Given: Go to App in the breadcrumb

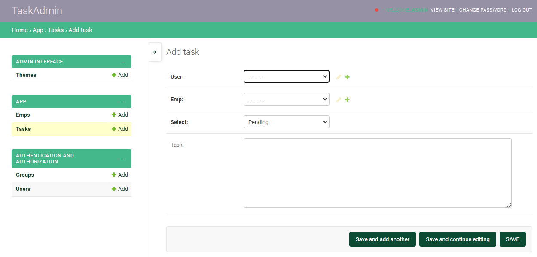Looking at the screenshot, I should (38, 30).
